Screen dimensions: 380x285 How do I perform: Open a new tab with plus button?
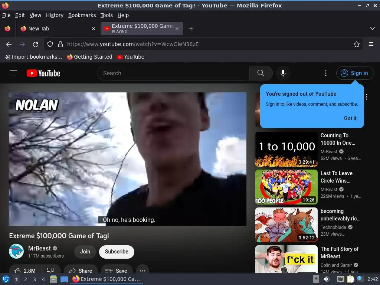tap(191, 29)
